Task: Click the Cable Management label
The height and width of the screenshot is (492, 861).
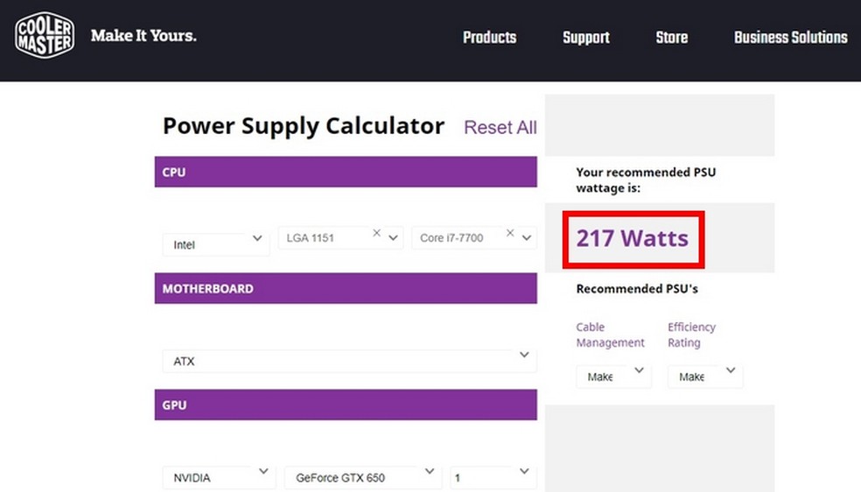Action: coord(610,334)
